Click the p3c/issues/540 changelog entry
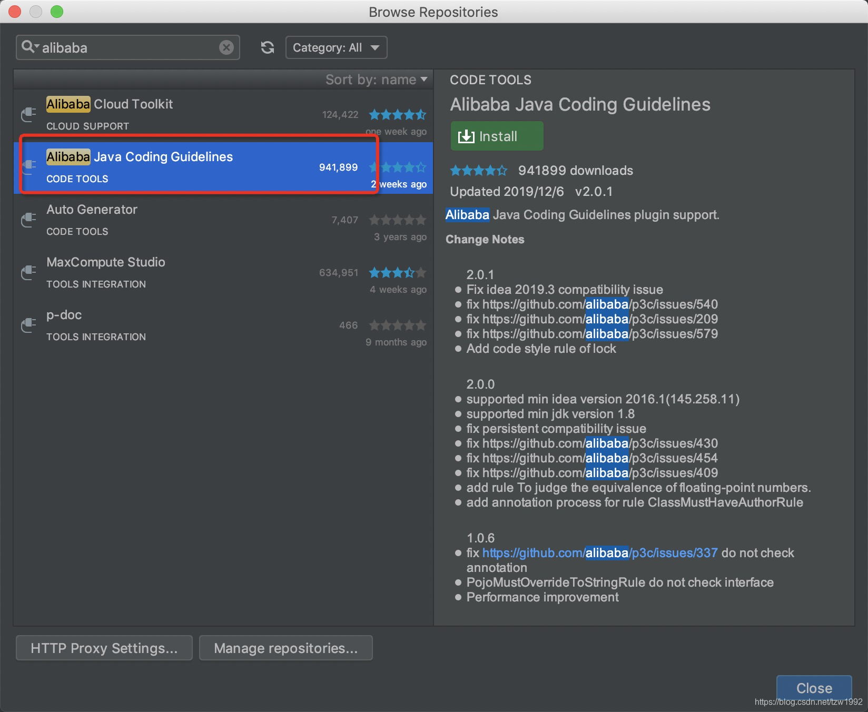This screenshot has height=712, width=868. click(592, 304)
